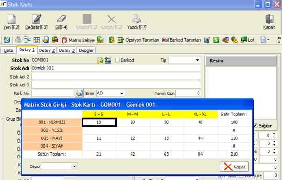
Task: Click the green list icon beside Stok No
Action: pos(108,60)
